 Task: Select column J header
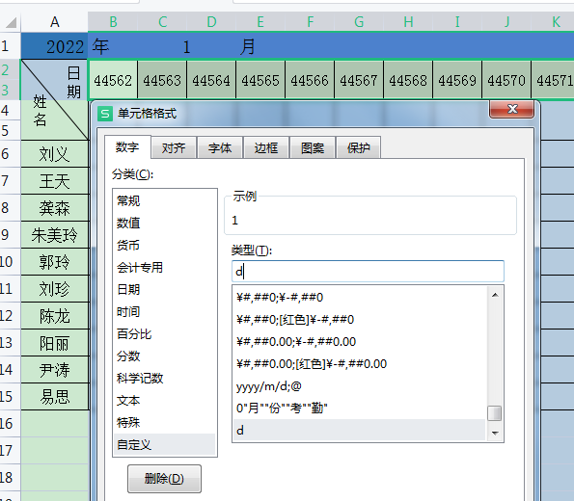coord(506,22)
